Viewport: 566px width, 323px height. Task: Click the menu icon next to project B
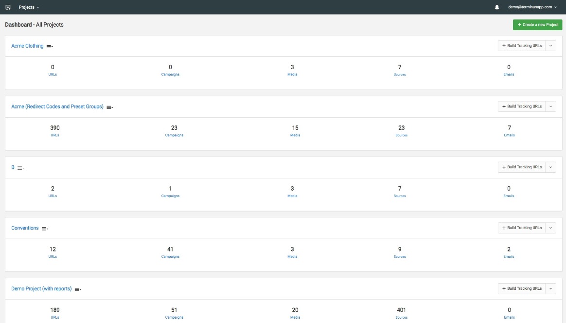(20, 168)
